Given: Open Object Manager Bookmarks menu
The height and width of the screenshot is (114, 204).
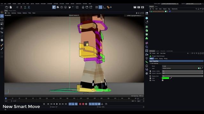Looking at the screenshot, I should click(x=175, y=9).
